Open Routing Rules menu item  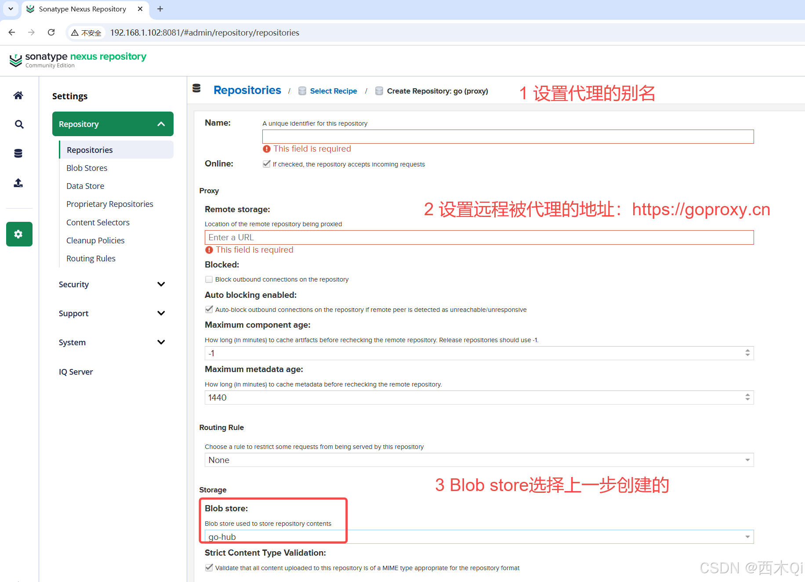[91, 258]
